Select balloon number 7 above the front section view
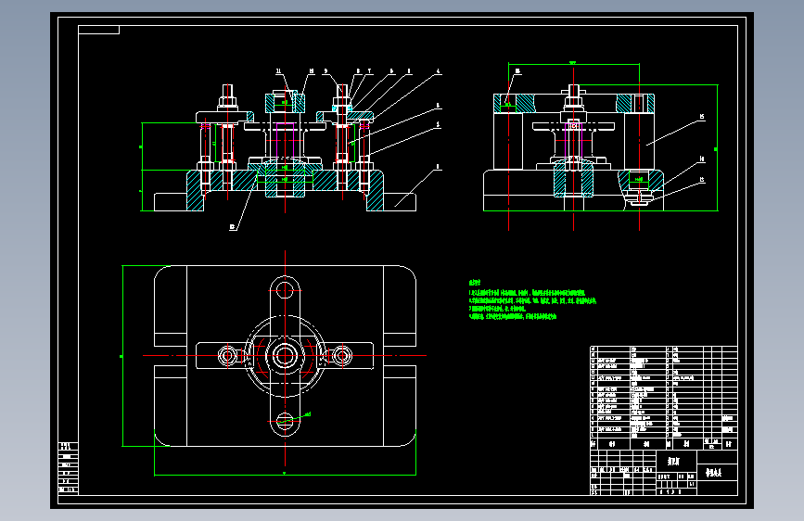Image resolution: width=804 pixels, height=521 pixels. pos(369,71)
